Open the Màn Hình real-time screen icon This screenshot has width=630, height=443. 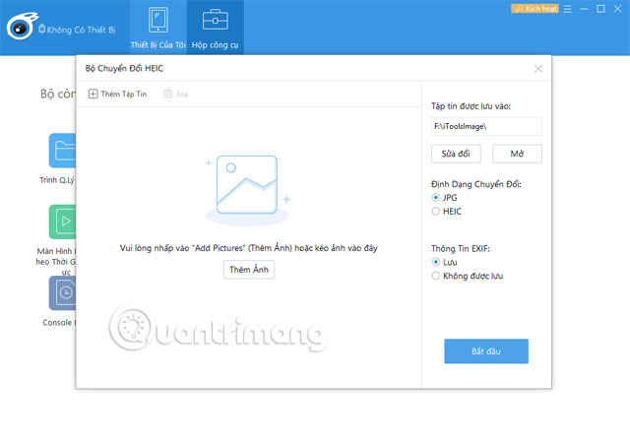[62, 221]
